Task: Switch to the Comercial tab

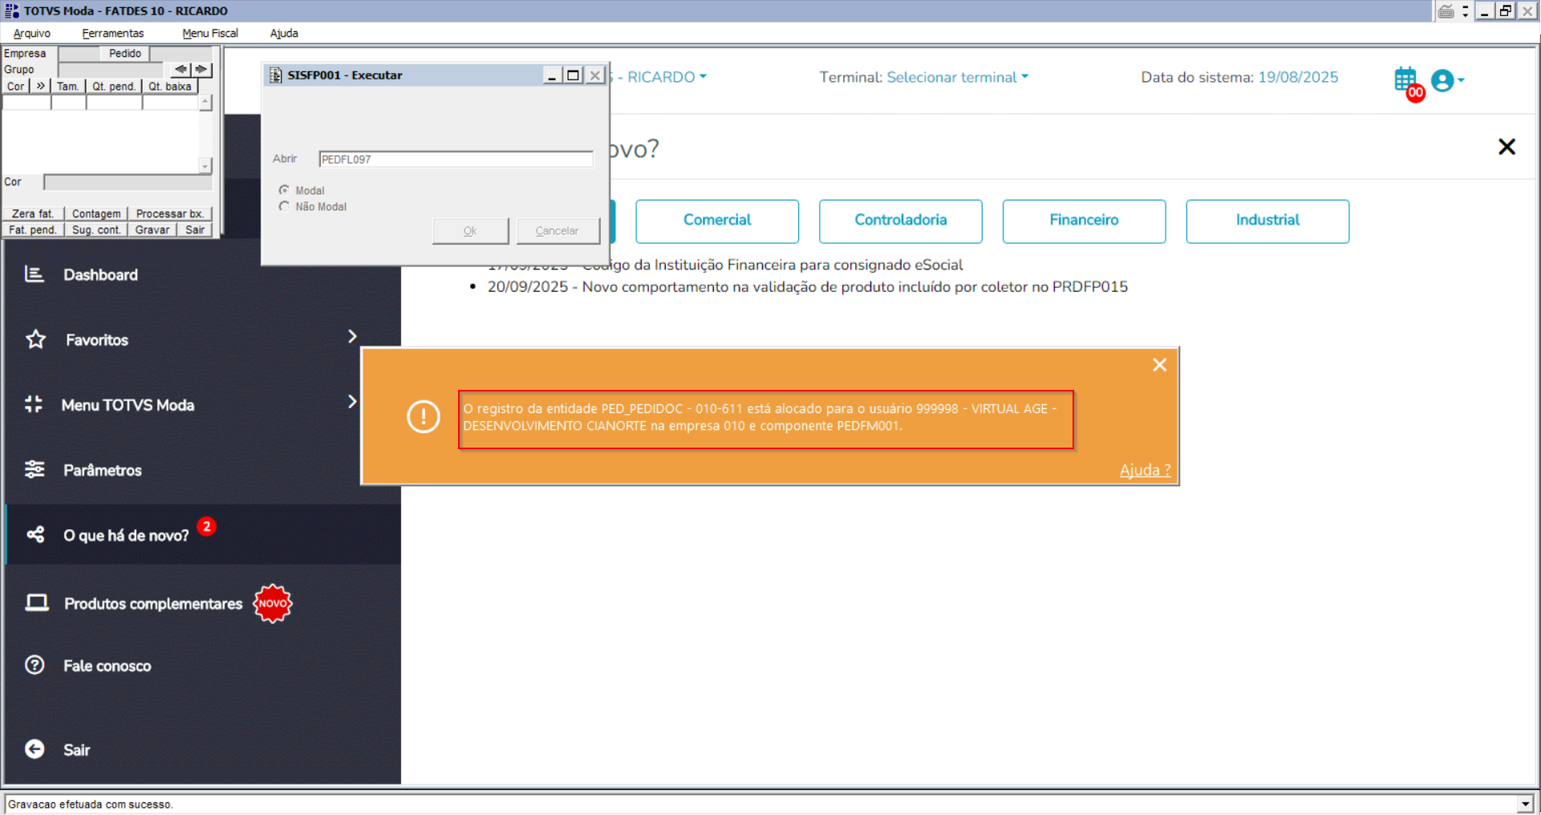Action: 717,221
